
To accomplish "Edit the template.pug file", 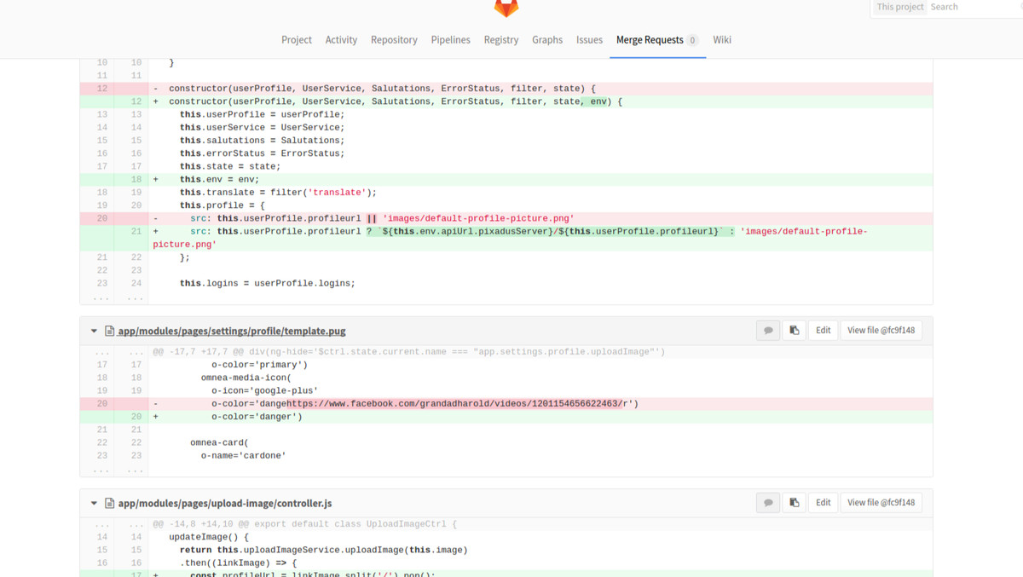I will (823, 331).
